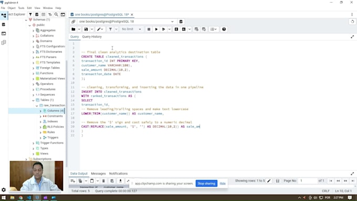Image resolution: width=357 pixels, height=201 pixels.
Task: Click the Rollback transaction icon
Action: 204,29
